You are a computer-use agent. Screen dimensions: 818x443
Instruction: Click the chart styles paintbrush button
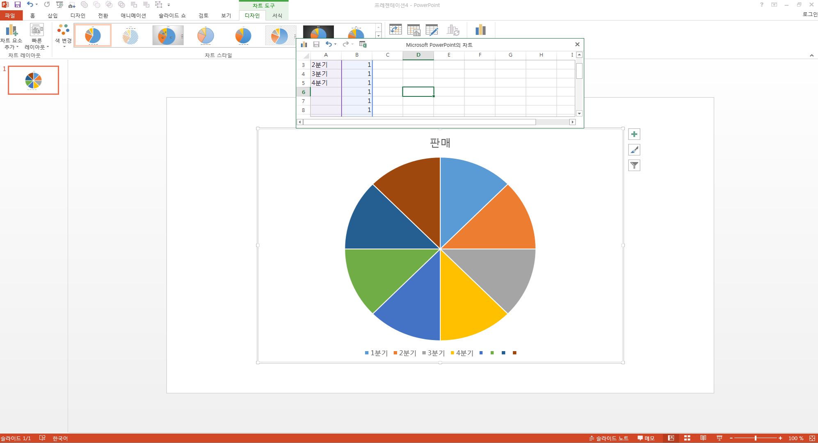pos(634,150)
